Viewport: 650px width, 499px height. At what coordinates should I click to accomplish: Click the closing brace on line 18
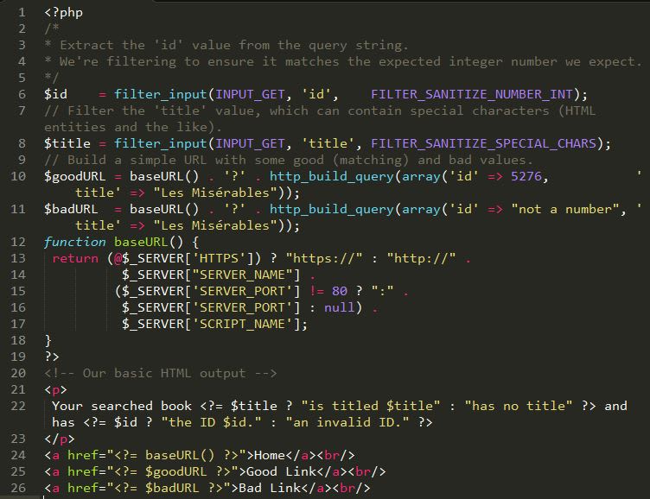48,340
